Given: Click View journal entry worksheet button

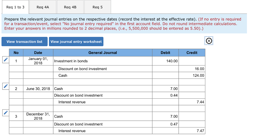Looking at the screenshot, I should point(76,42).
